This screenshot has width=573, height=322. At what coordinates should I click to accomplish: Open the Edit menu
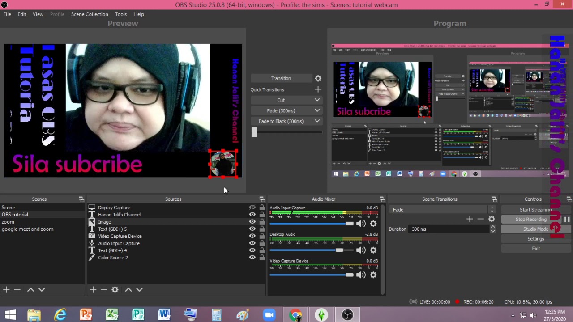21,14
